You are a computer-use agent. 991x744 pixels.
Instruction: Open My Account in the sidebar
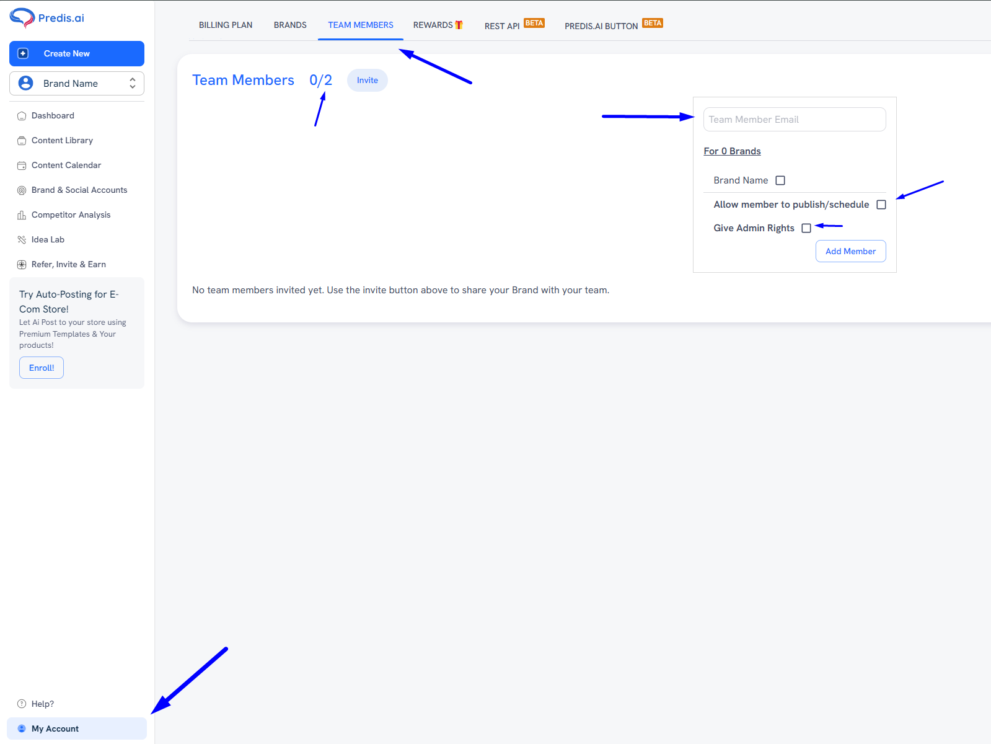click(77, 728)
